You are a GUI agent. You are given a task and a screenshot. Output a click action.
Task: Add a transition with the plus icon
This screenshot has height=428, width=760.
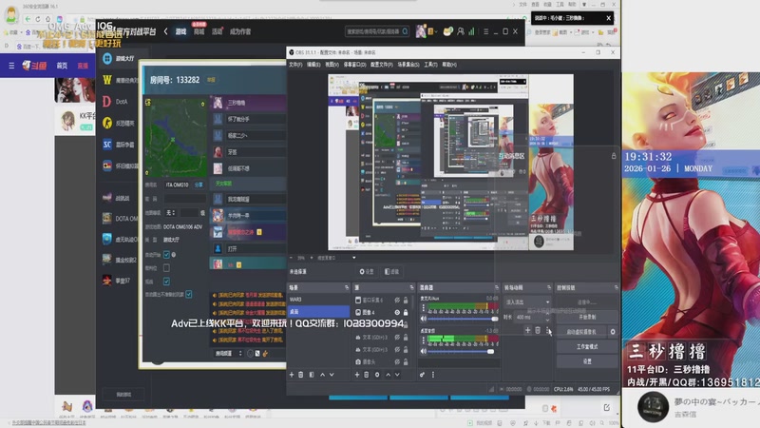point(527,330)
